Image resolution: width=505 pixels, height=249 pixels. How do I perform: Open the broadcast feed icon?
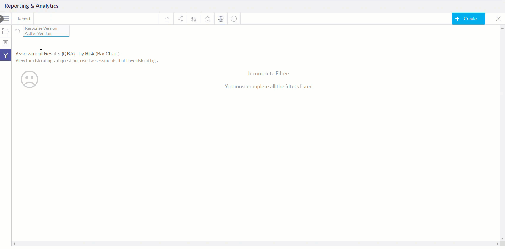click(x=194, y=19)
